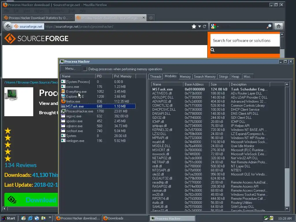Click the bookmark star in address bar
Viewport: 296px width, 222px height.
point(194,26)
